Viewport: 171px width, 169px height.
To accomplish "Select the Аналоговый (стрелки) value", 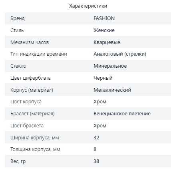I will [120, 54].
